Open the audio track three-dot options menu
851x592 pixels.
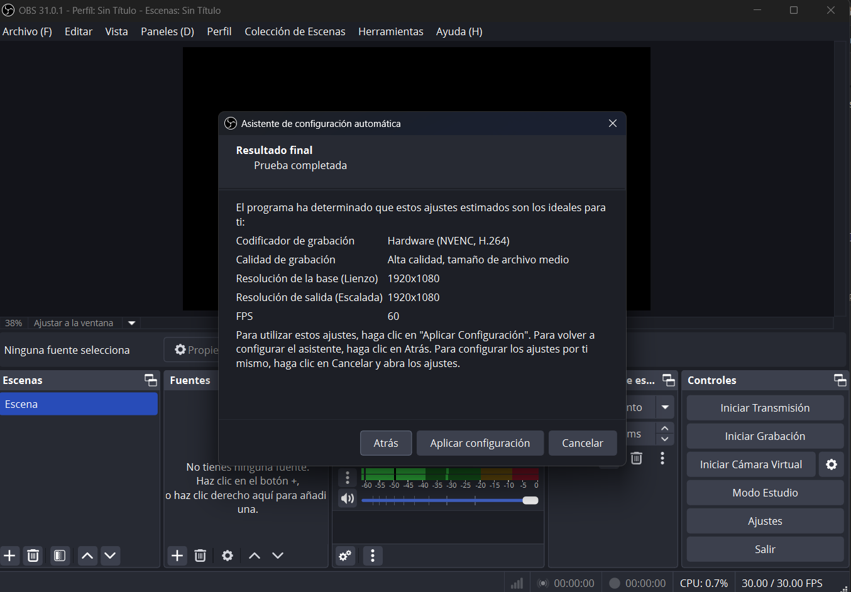coord(348,478)
